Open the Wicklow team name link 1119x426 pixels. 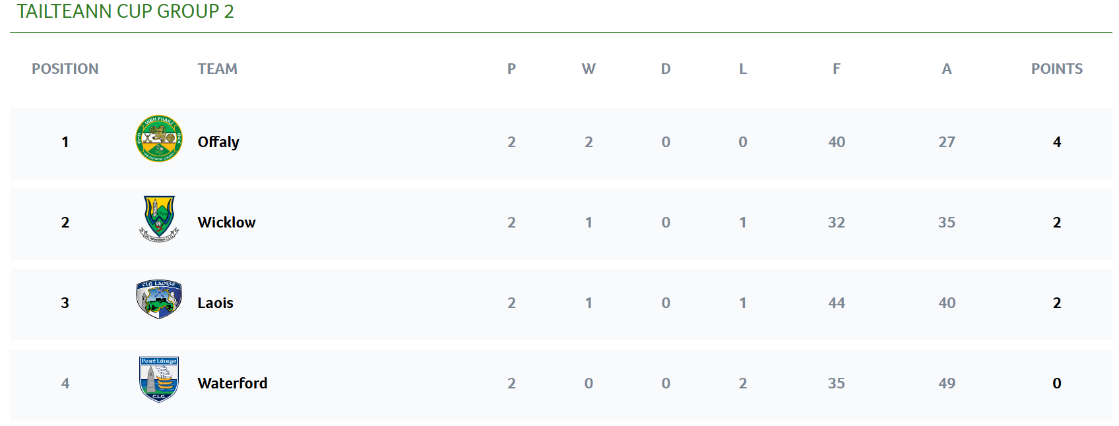[226, 222]
